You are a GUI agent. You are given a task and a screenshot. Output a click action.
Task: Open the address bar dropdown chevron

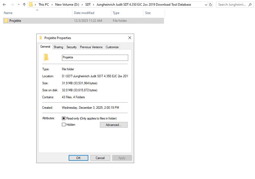click(x=206, y=4)
